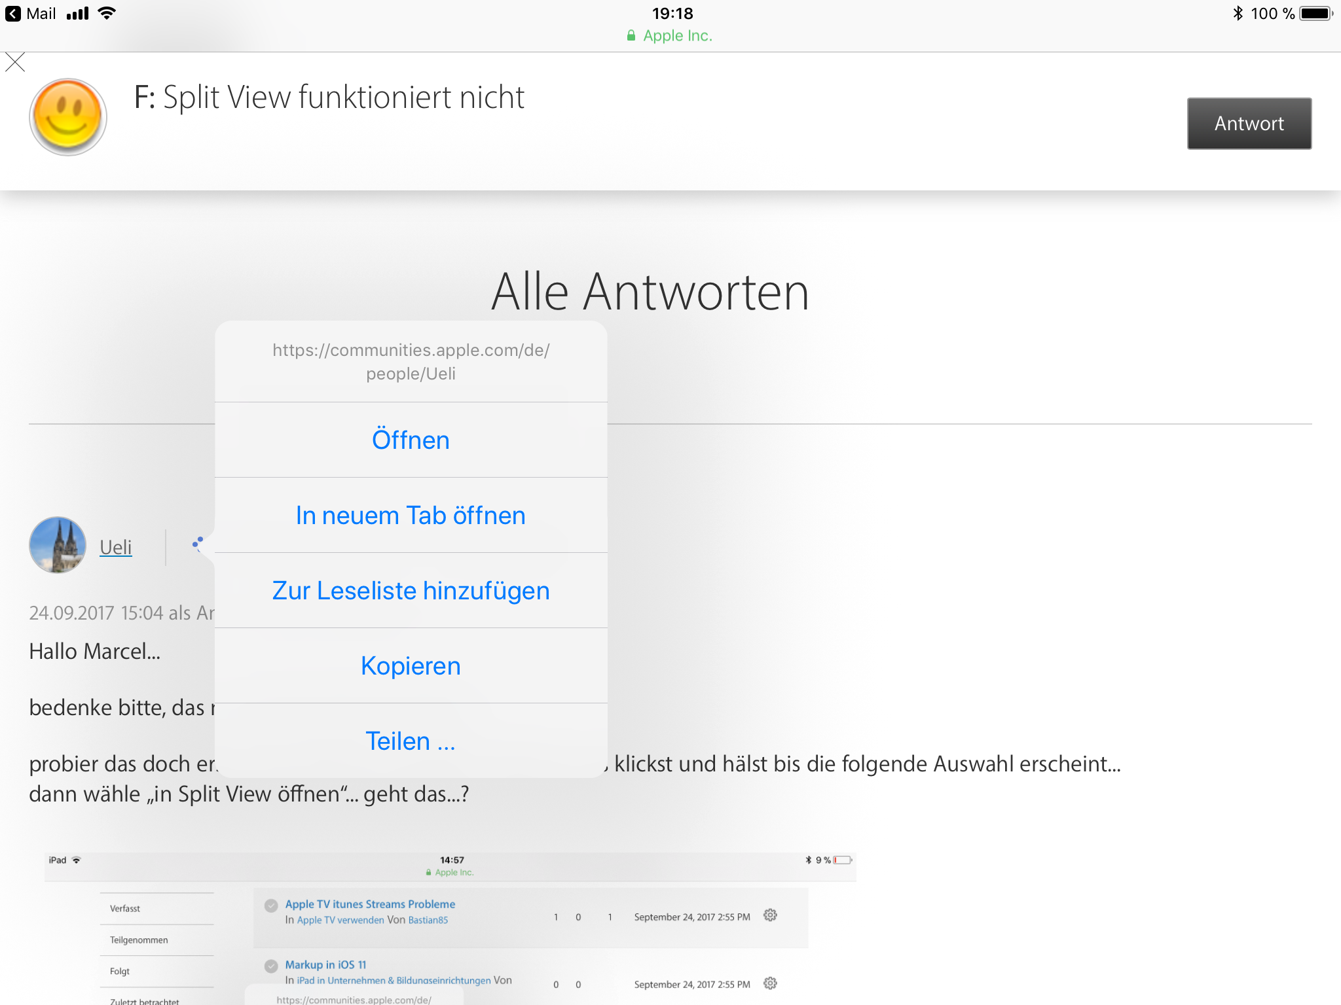Tap Ueli's cathedral profile picture
The width and height of the screenshot is (1341, 1005).
point(58,546)
